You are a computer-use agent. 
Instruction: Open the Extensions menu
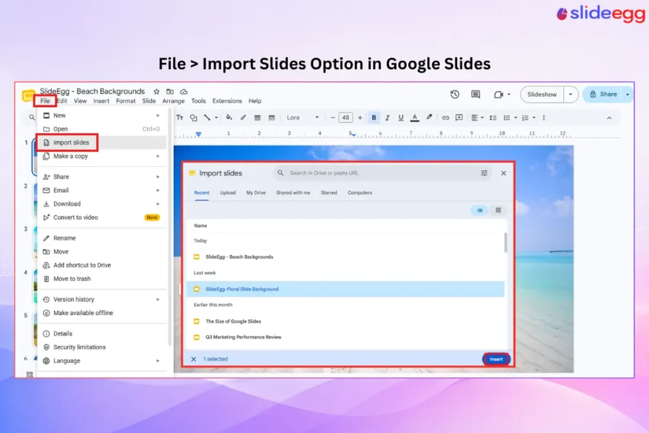pyautogui.click(x=227, y=101)
